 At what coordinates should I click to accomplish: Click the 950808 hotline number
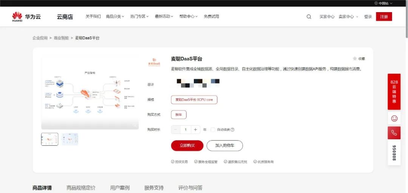[x=394, y=153]
